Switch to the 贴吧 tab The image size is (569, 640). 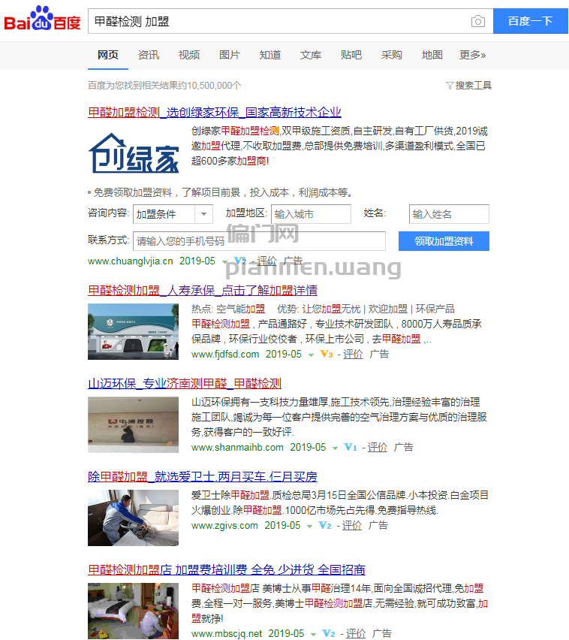coord(351,55)
